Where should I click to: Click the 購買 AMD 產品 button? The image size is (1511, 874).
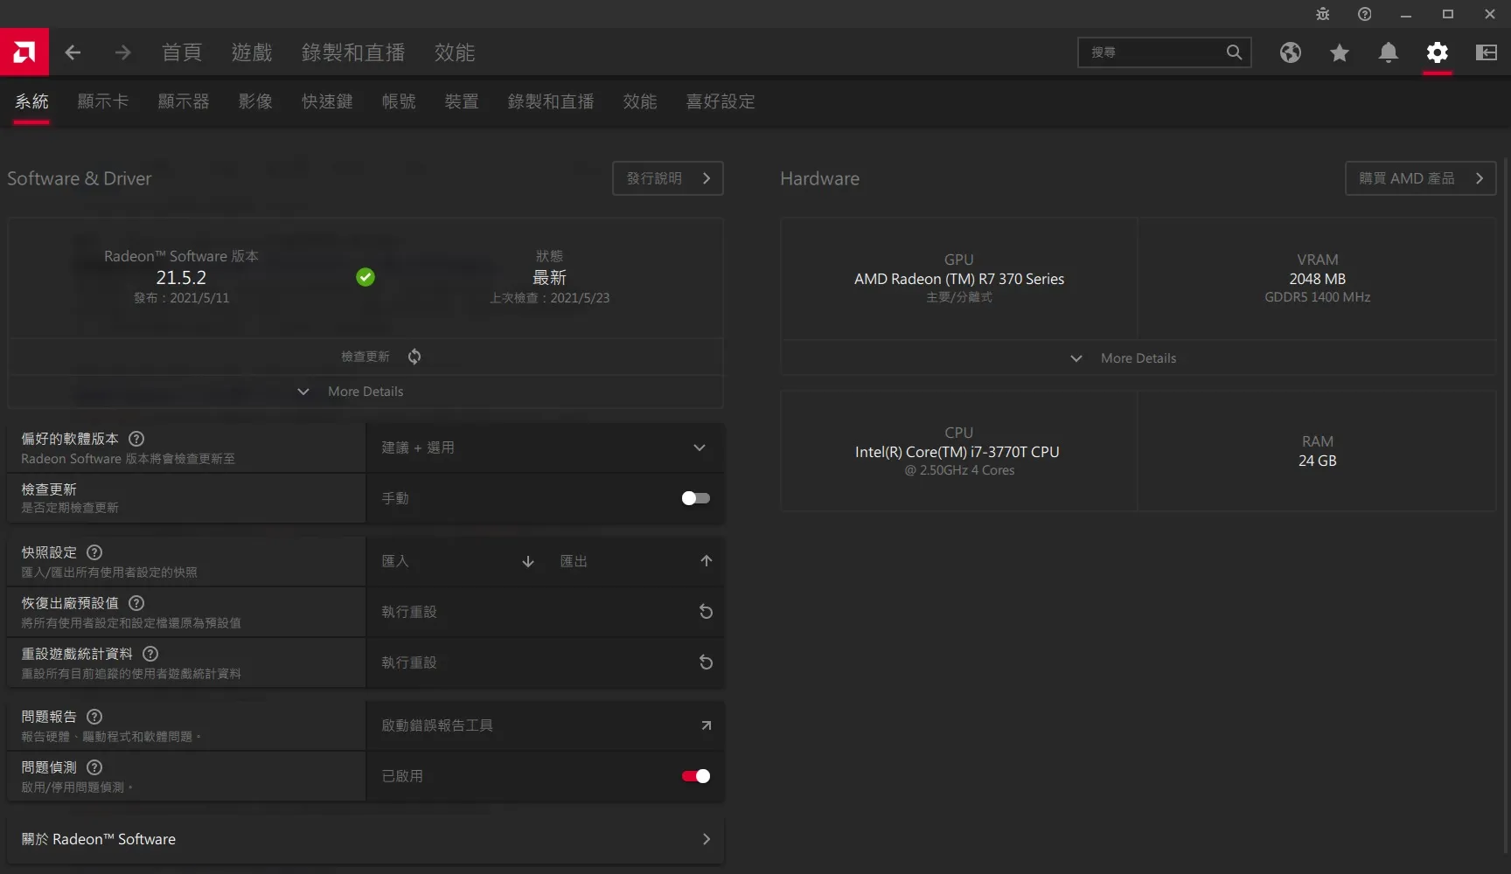[x=1419, y=178]
